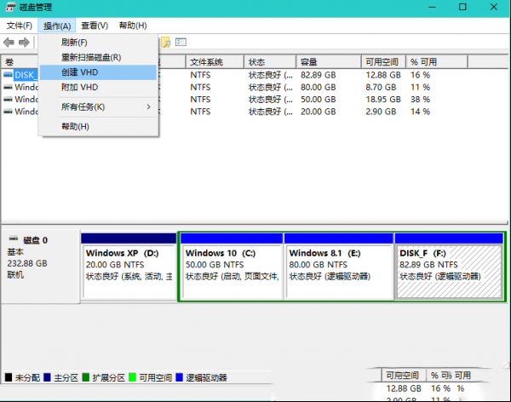Click the 磁盘 0 disk label panel
511x402 pixels.
[x=40, y=267]
